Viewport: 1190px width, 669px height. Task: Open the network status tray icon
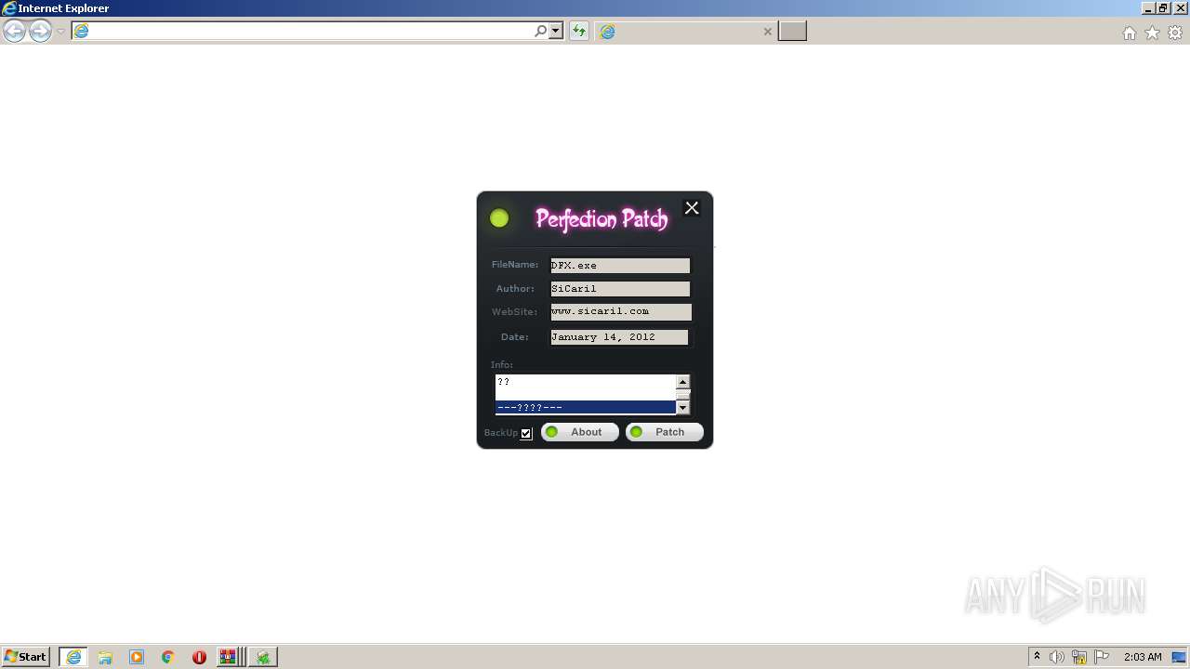tap(1079, 657)
